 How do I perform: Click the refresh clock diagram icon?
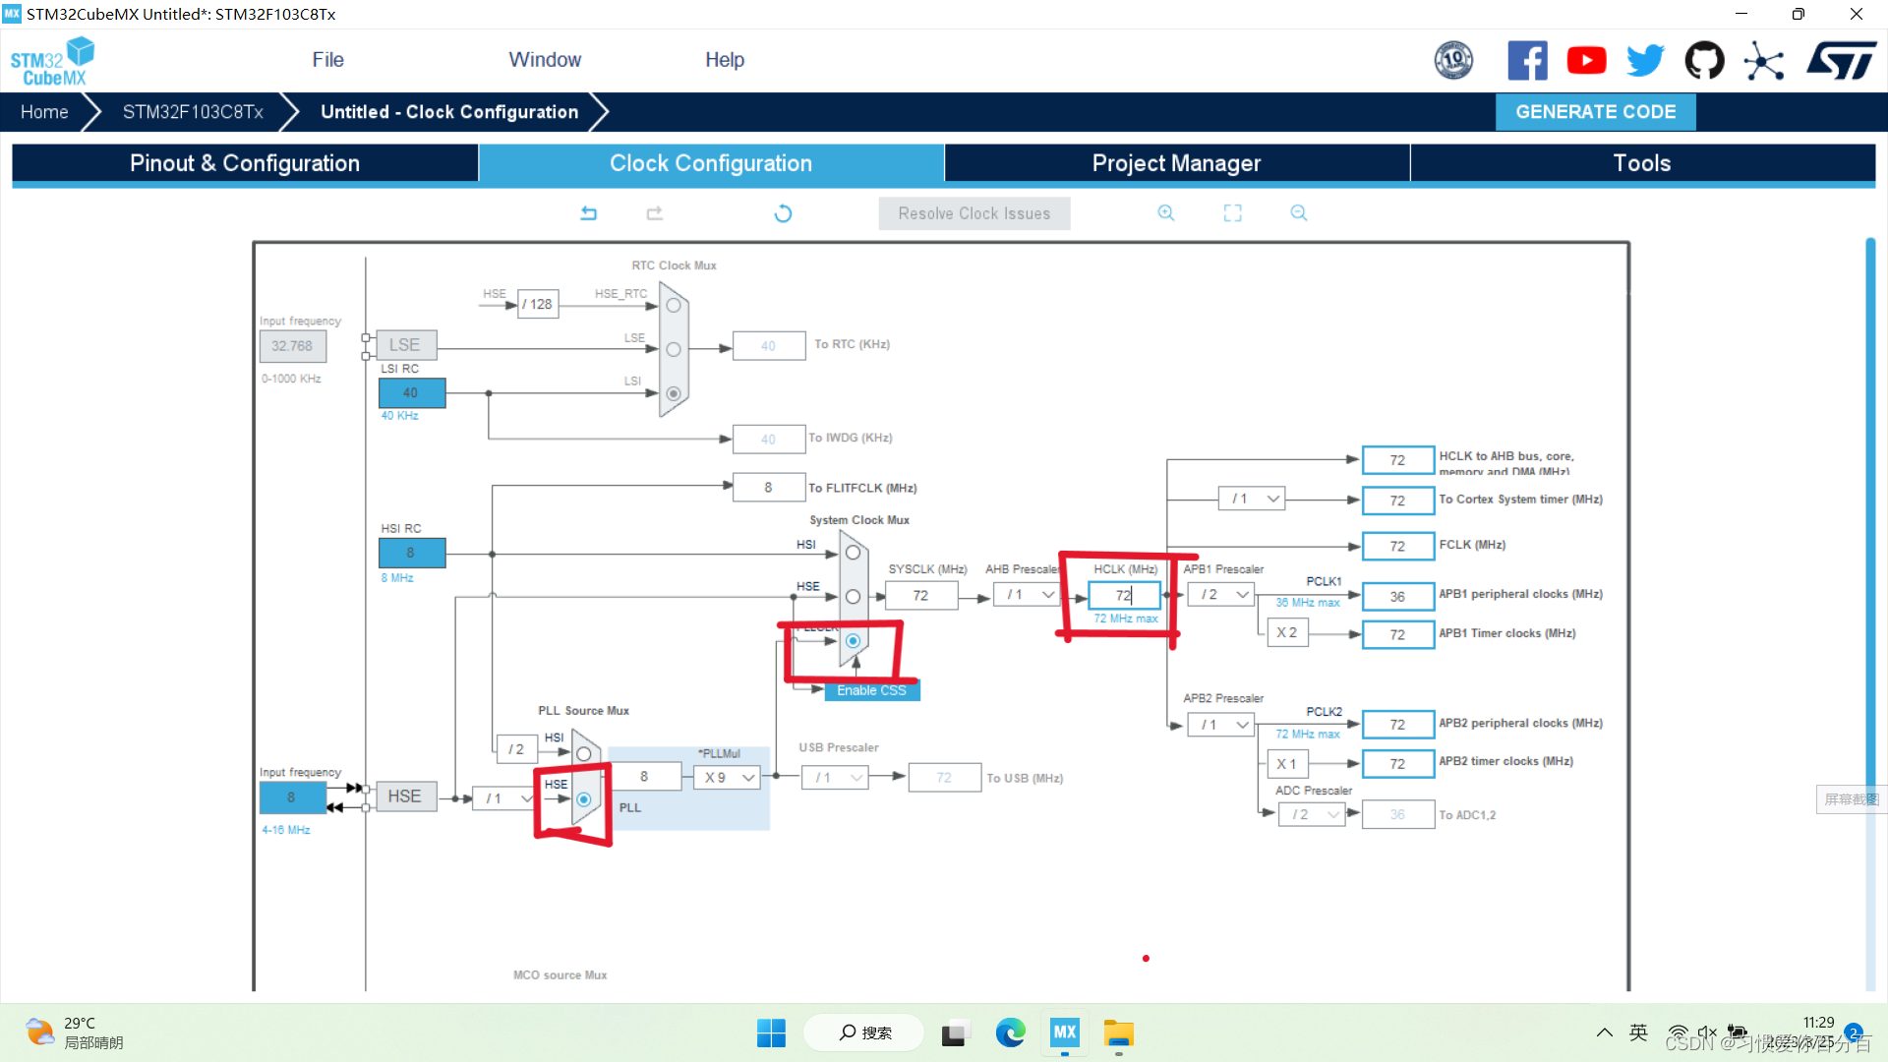tap(783, 213)
